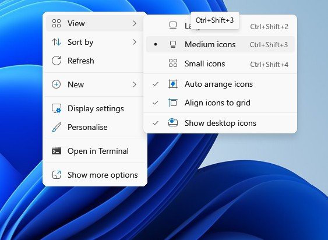Click the Medium icons monitor icon
Screen dimensions: 328x240
pos(173,44)
